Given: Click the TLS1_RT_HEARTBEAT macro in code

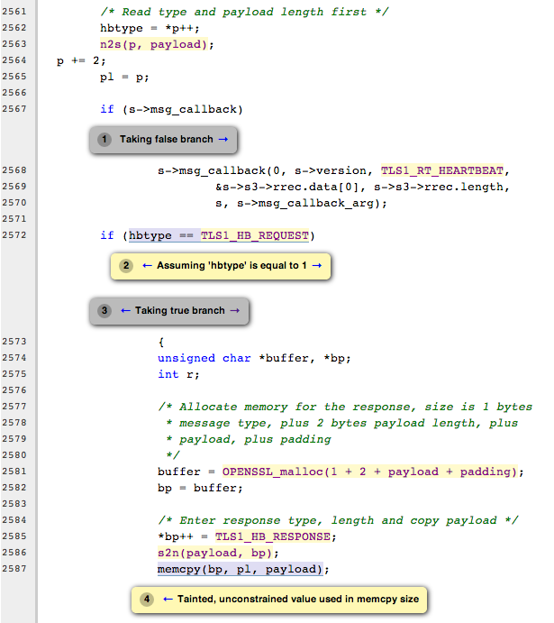Looking at the screenshot, I should (x=445, y=170).
